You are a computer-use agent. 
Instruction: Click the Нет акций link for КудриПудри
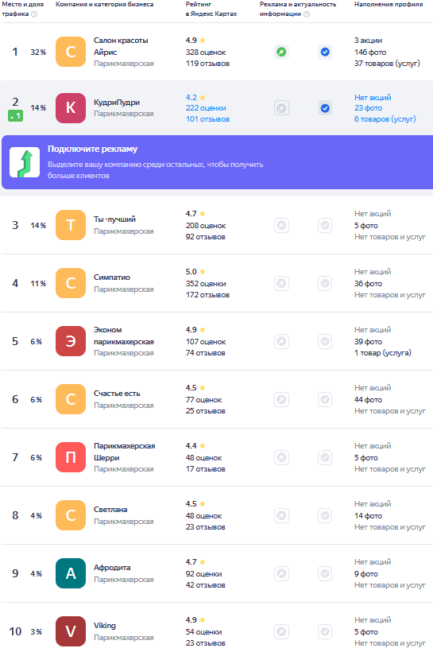(x=373, y=98)
